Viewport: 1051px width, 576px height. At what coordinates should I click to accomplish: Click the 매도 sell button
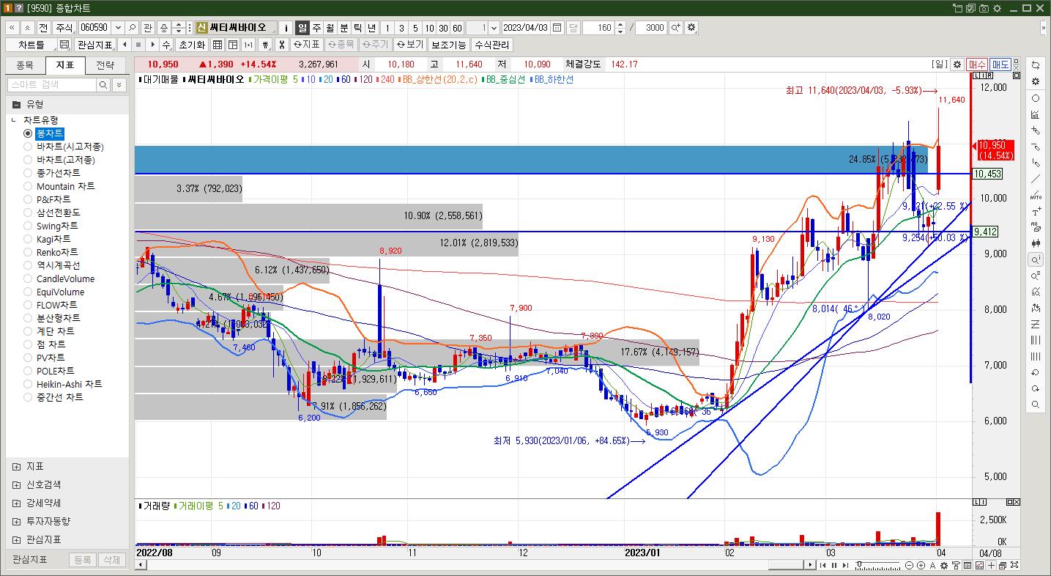click(x=1000, y=64)
